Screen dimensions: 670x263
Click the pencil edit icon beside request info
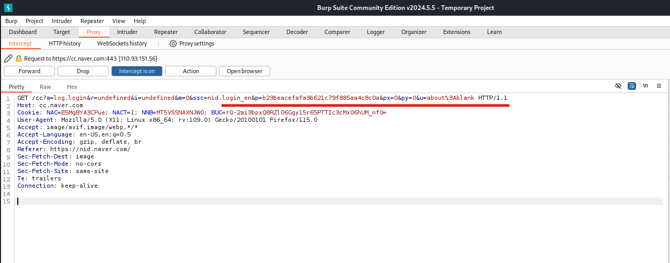[8, 59]
